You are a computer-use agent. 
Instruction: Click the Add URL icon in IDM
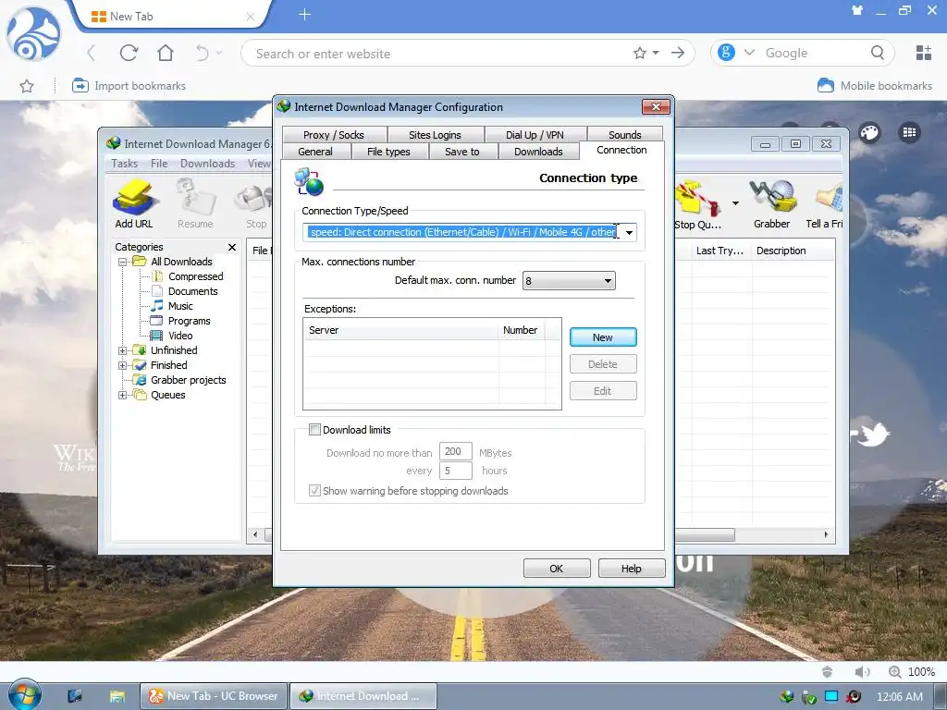click(x=135, y=198)
